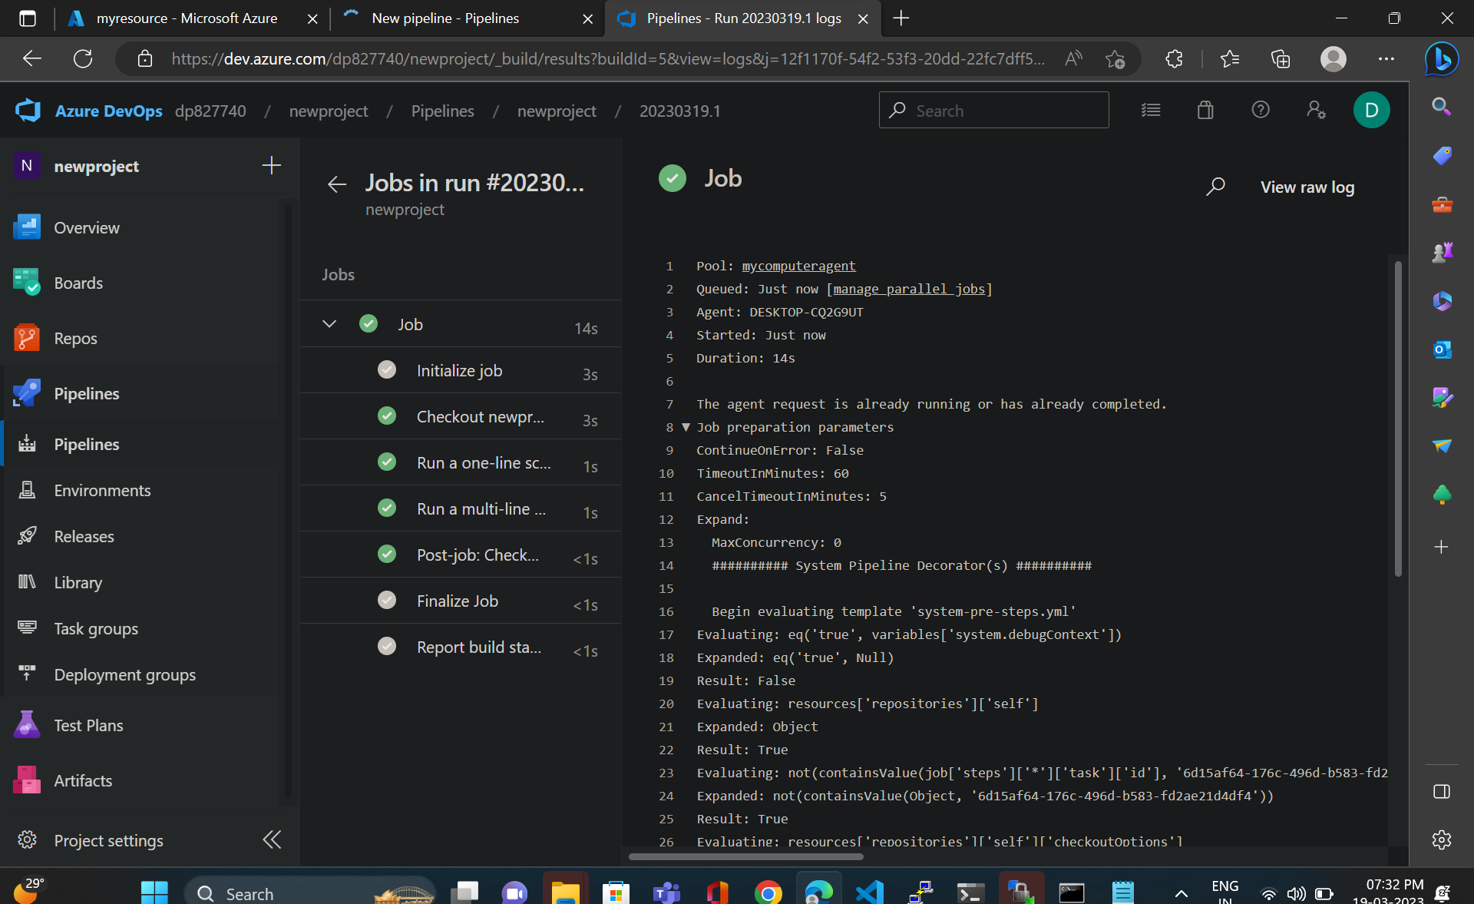Collapse the left navigation panel

click(271, 839)
